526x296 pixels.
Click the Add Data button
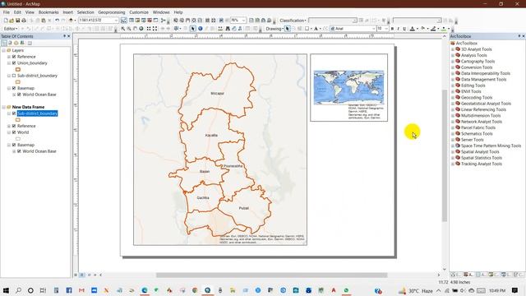pos(72,21)
